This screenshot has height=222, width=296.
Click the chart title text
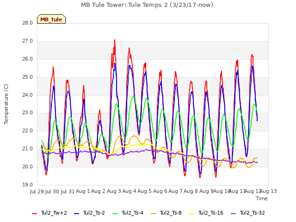pos(147,5)
